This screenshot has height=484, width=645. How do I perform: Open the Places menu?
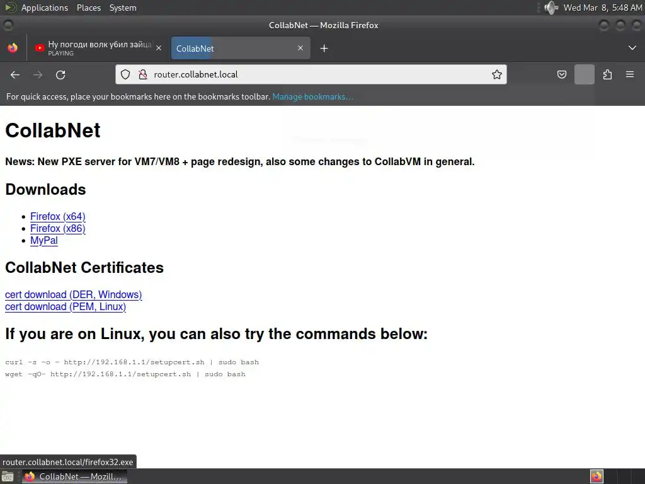point(88,8)
